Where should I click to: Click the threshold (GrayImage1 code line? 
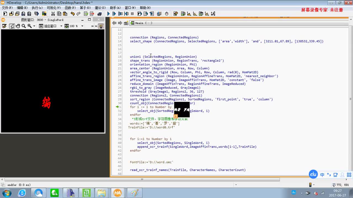(x=167, y=92)
